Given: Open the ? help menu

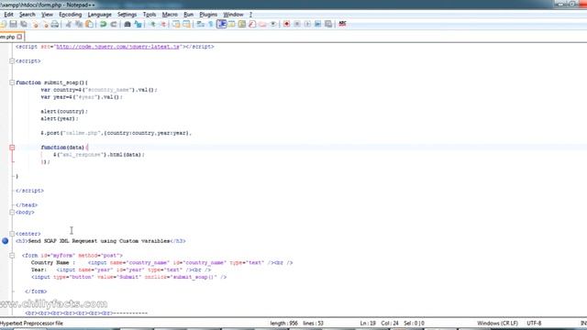Looking at the screenshot, I should pyautogui.click(x=250, y=15).
